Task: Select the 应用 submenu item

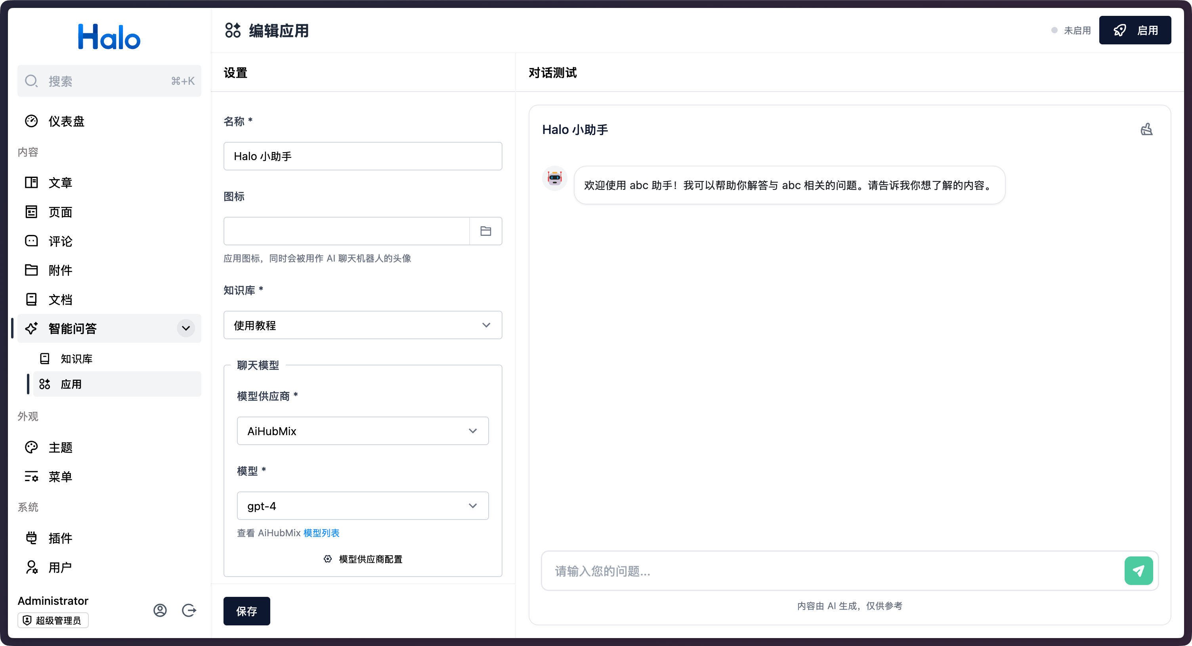Action: click(117, 384)
